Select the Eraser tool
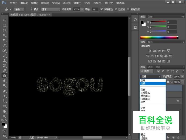 4,71
